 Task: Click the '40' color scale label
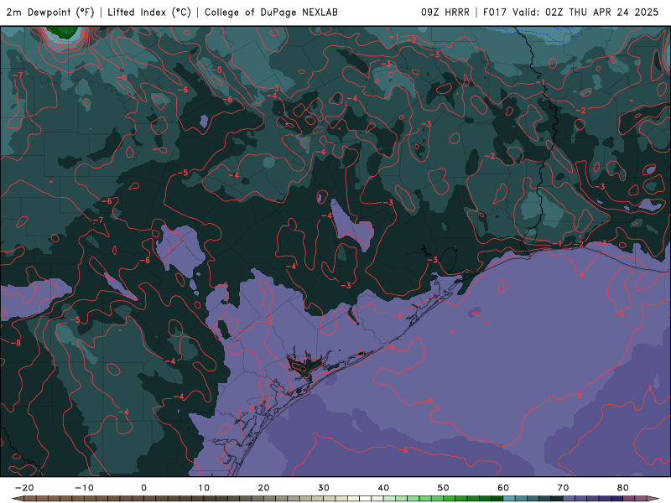383,488
